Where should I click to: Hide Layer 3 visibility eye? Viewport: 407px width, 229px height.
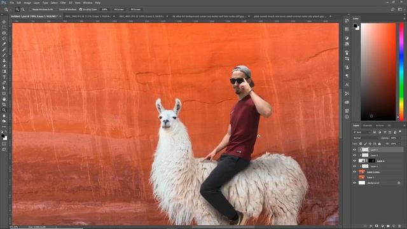pos(355,155)
